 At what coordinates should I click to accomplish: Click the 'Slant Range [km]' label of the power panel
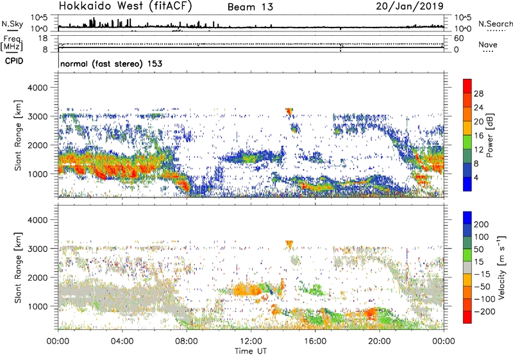[18, 135]
